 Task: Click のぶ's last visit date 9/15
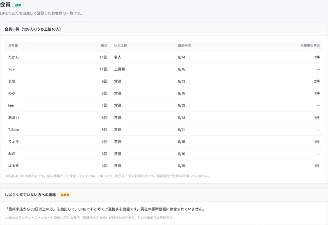[182, 93]
